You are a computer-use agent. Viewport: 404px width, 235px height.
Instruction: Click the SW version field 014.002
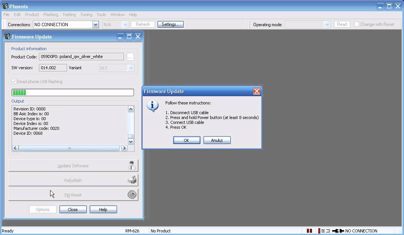coord(53,68)
